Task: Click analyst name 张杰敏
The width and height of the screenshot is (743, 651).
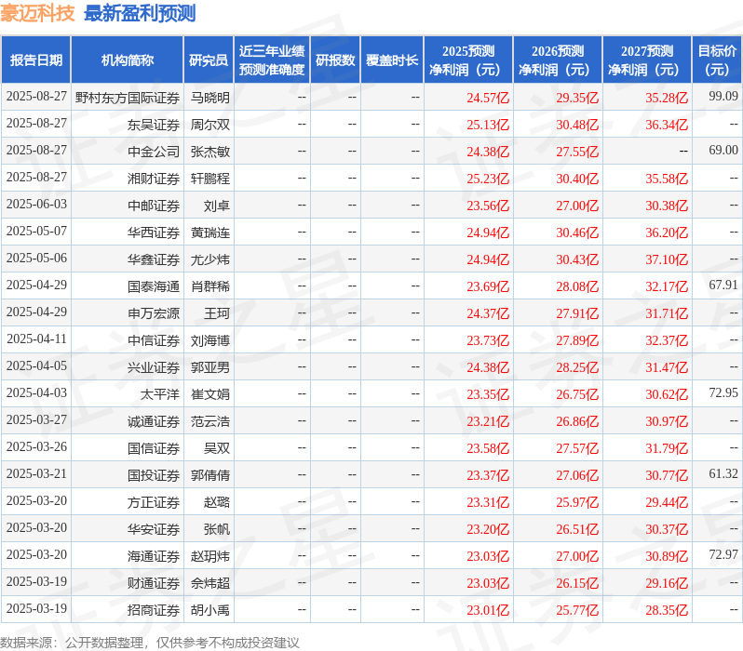Action: point(209,152)
